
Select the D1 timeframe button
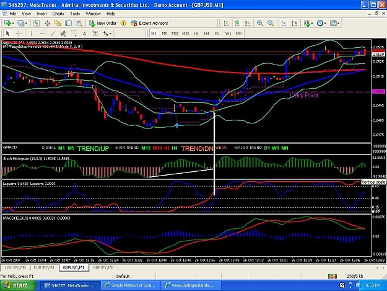pyautogui.click(x=217, y=34)
